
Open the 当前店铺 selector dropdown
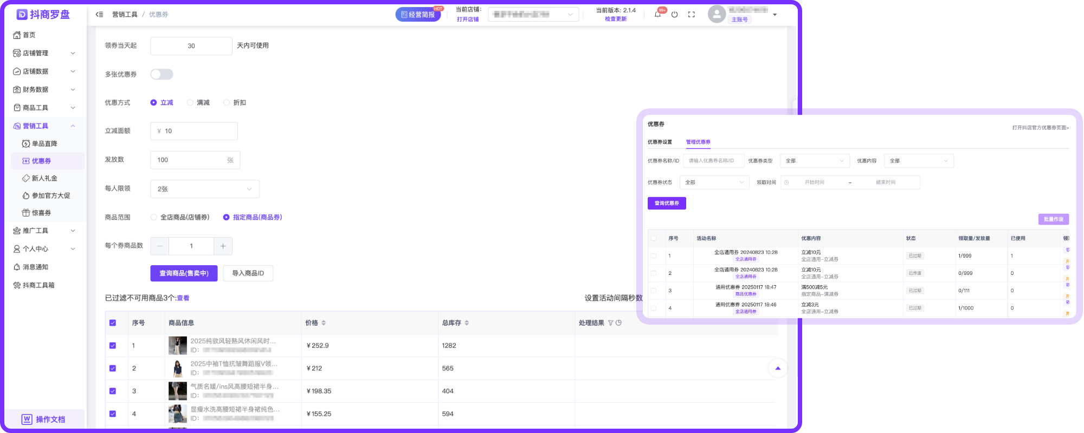[533, 15]
